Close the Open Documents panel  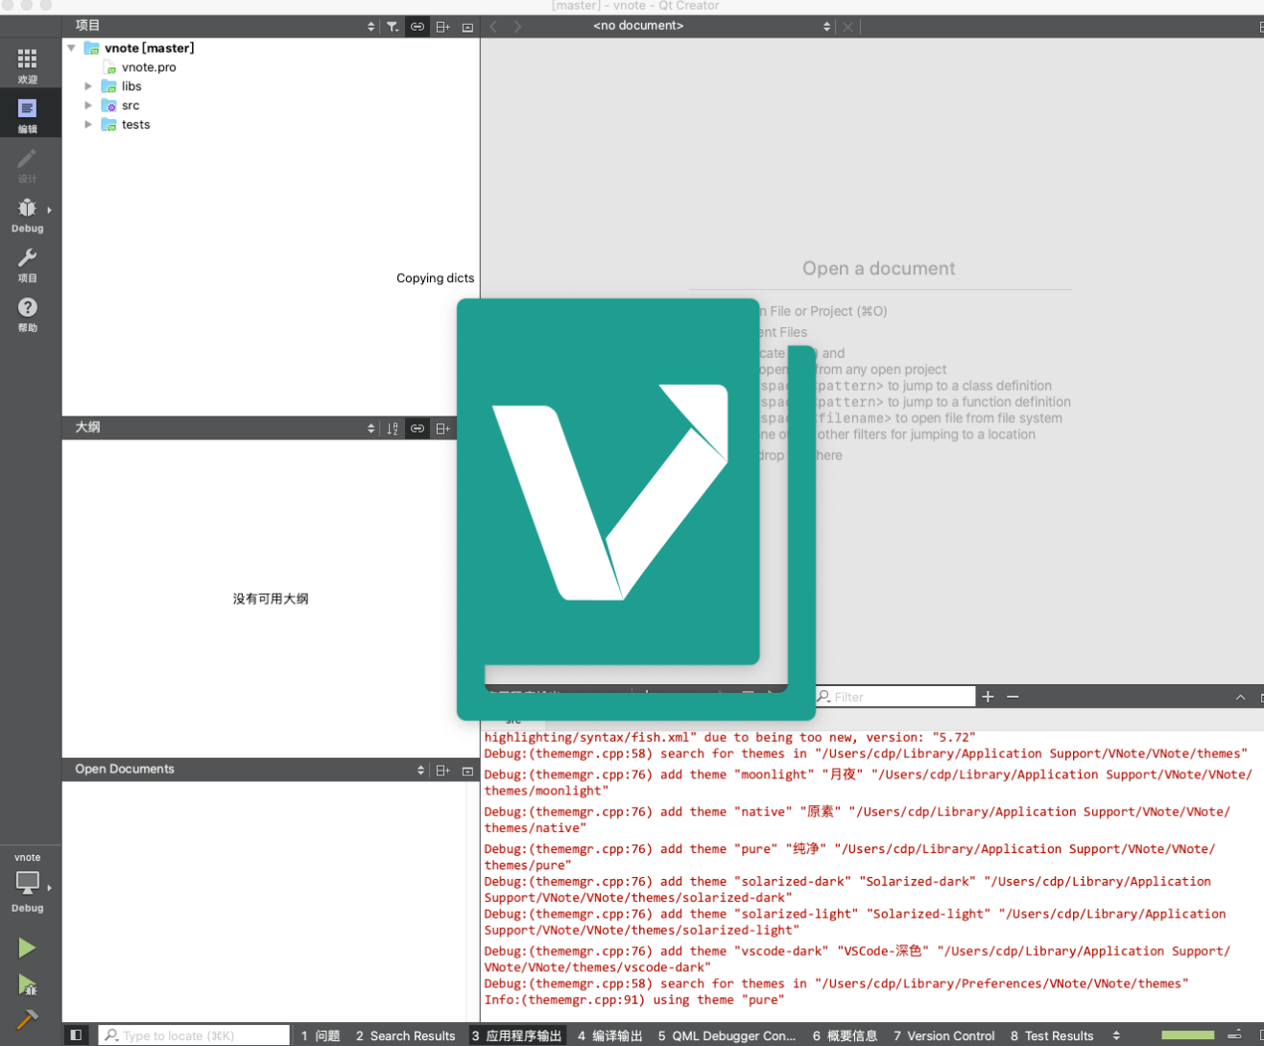point(467,770)
